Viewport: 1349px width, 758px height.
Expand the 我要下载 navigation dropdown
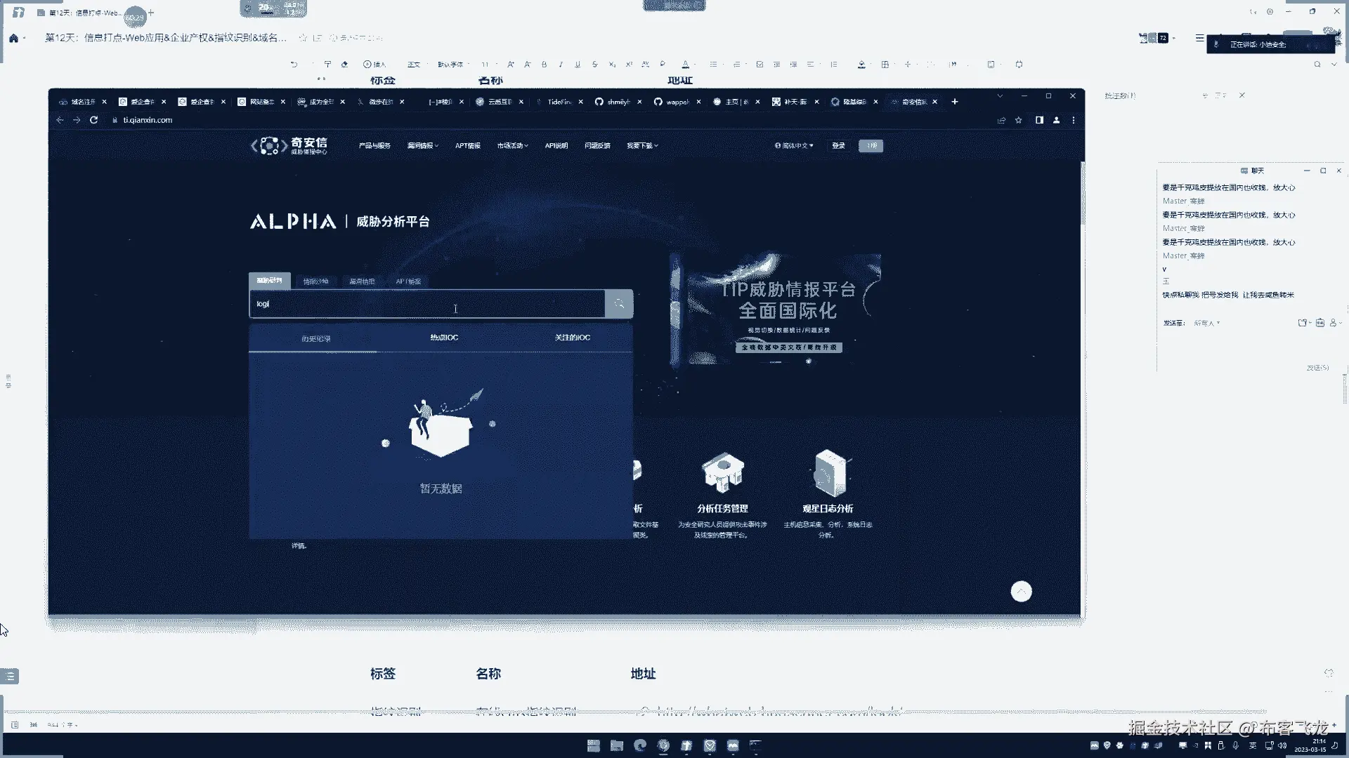642,146
